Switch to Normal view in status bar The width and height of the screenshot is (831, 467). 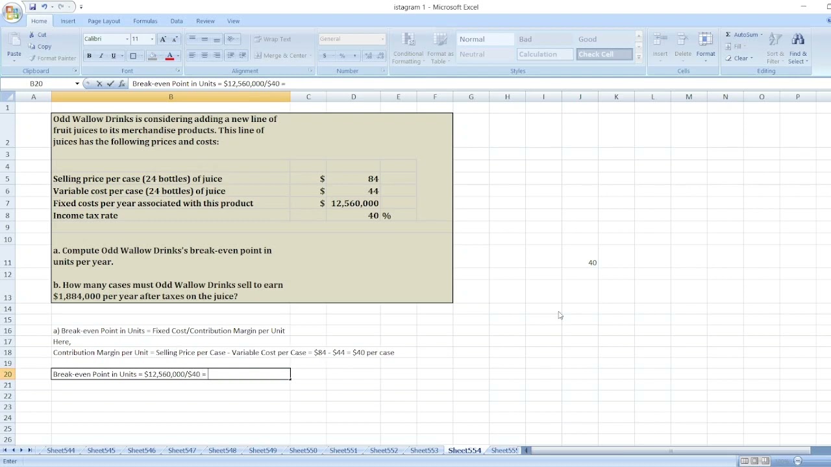[745, 461]
